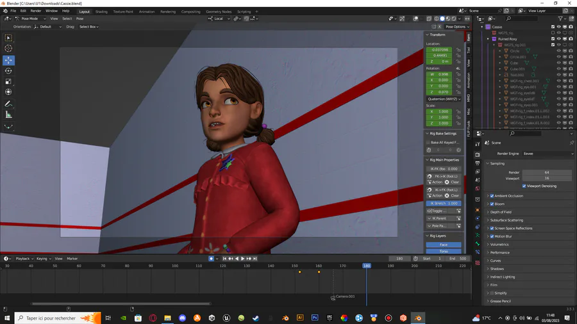This screenshot has width=577, height=324.
Task: Select the Move tool
Action: pyautogui.click(x=8, y=60)
